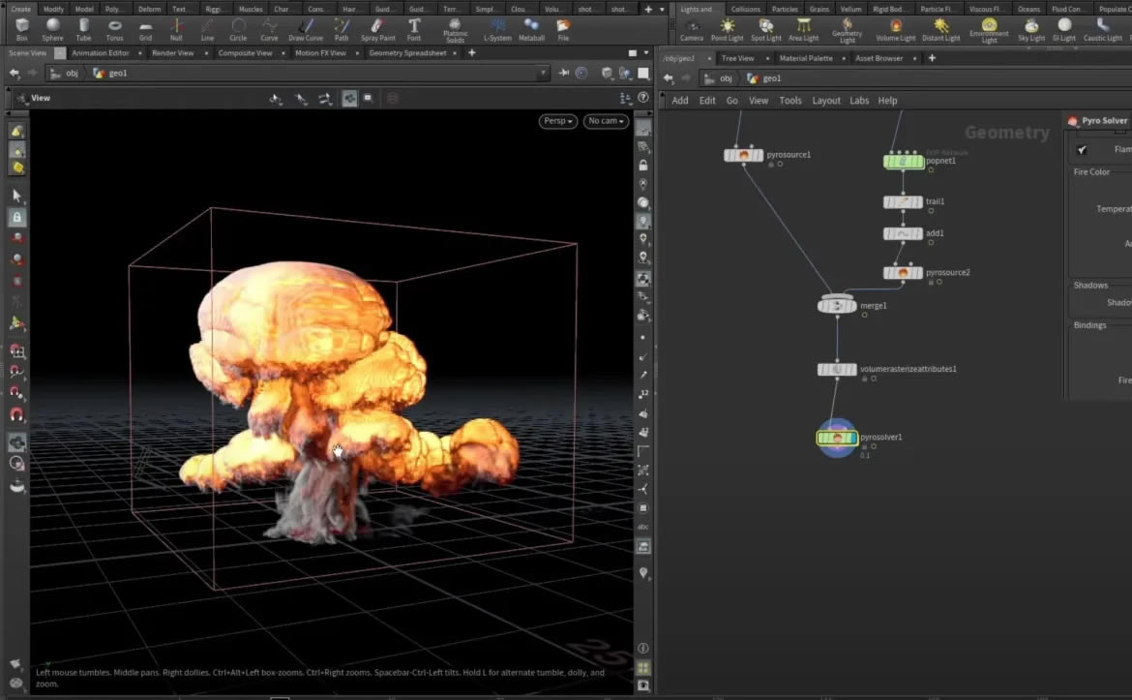The image size is (1132, 700).
Task: Select the Torus shelf tool
Action: [x=114, y=27]
